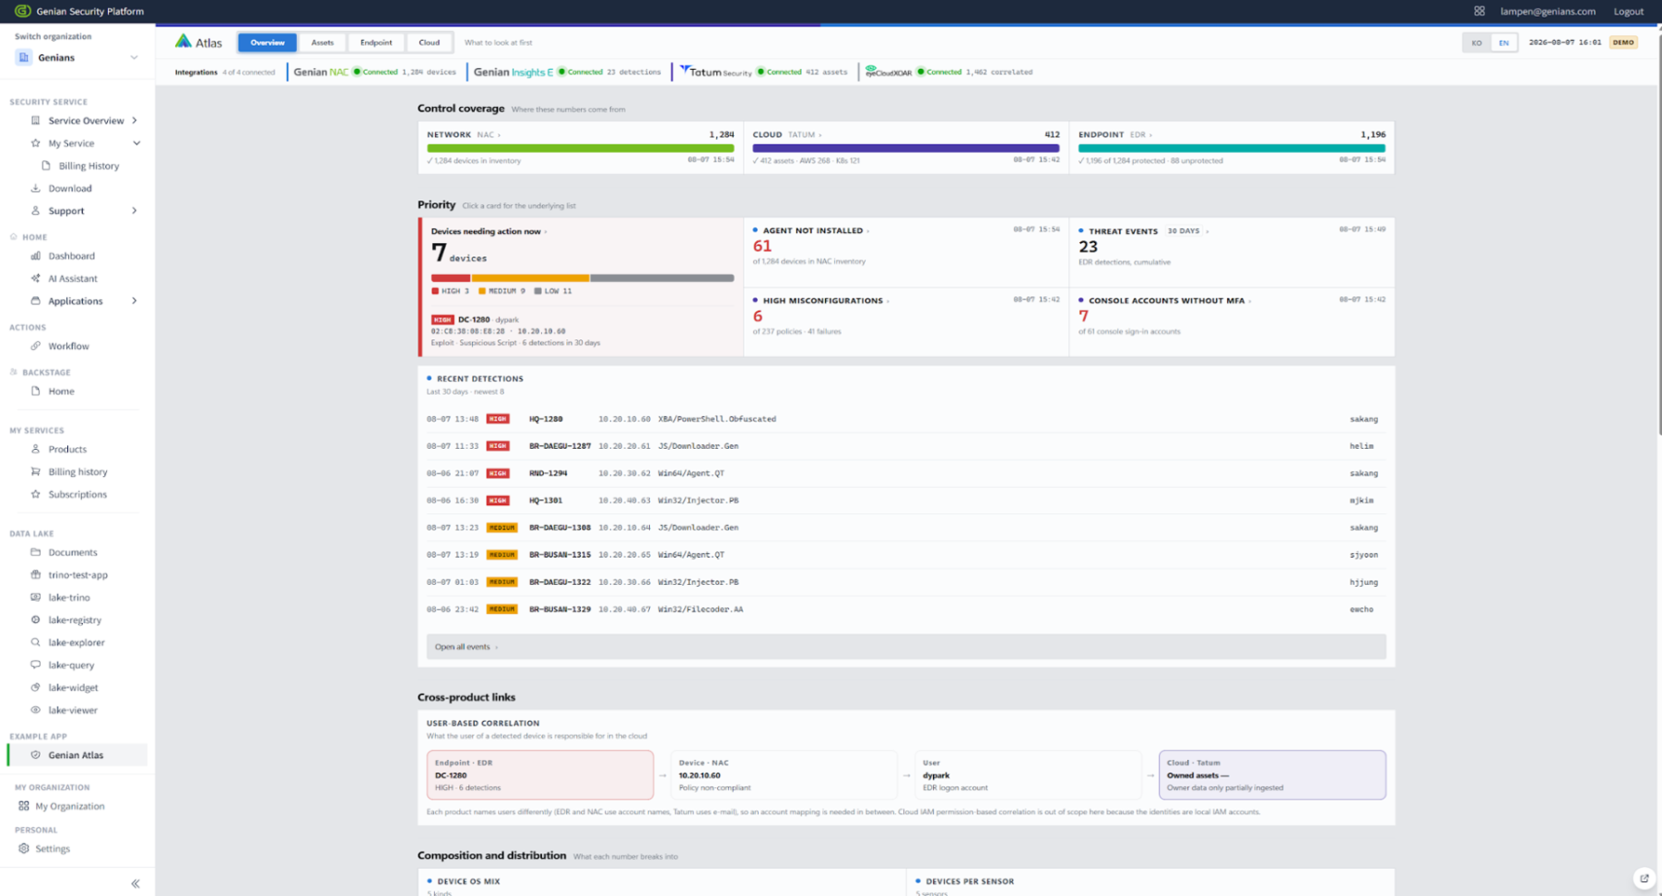Click the User dypark correlation card
1662x896 pixels.
pos(1028,775)
